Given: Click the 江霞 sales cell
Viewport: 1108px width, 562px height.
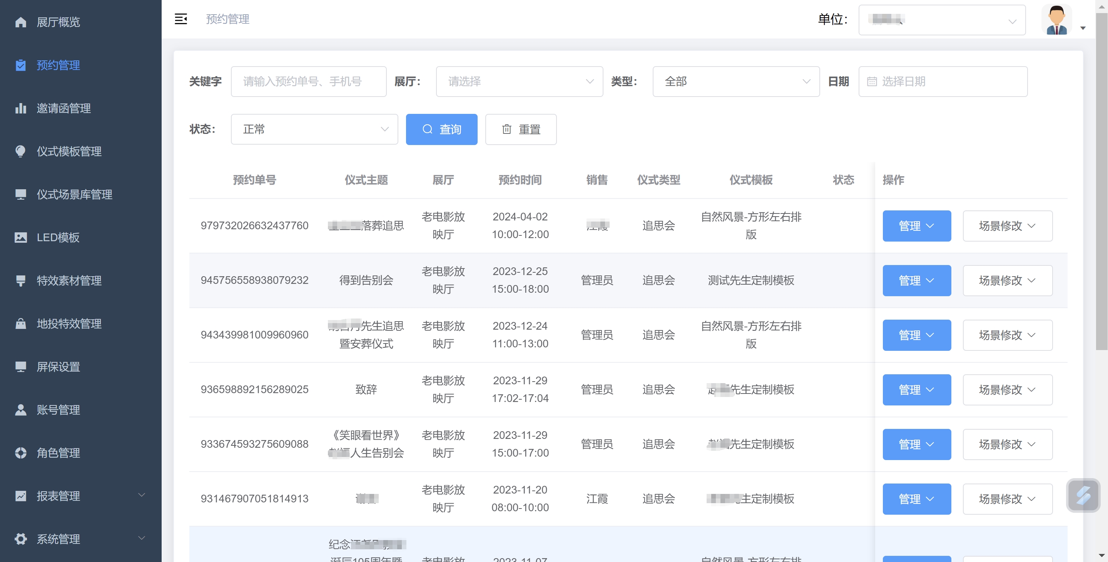Looking at the screenshot, I should coord(597,499).
